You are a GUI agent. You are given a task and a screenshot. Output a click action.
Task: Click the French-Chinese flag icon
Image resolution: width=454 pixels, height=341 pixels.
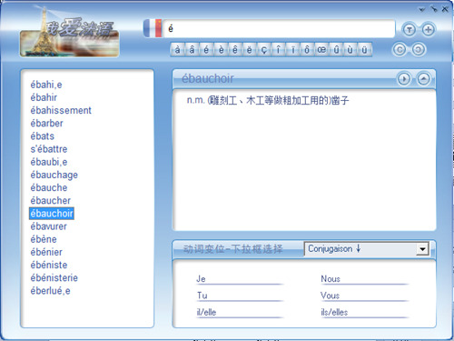(x=153, y=28)
